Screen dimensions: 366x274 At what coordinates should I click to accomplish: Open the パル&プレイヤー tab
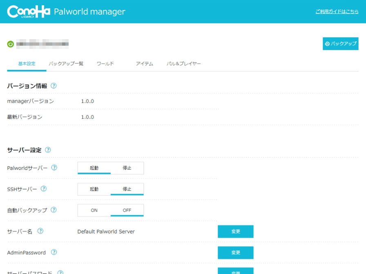point(183,64)
